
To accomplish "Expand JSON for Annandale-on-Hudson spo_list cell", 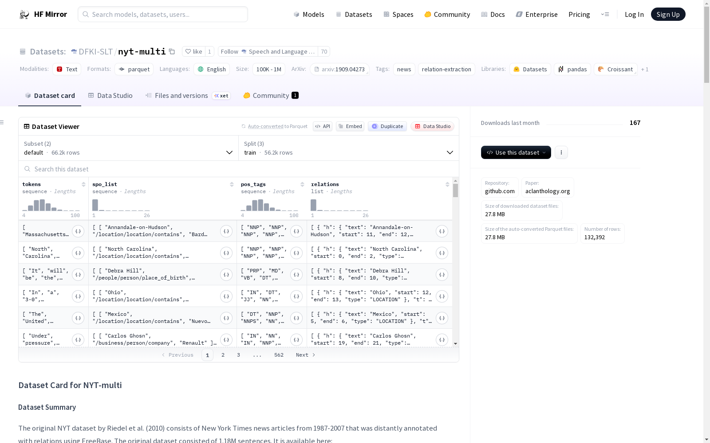I will (226, 231).
